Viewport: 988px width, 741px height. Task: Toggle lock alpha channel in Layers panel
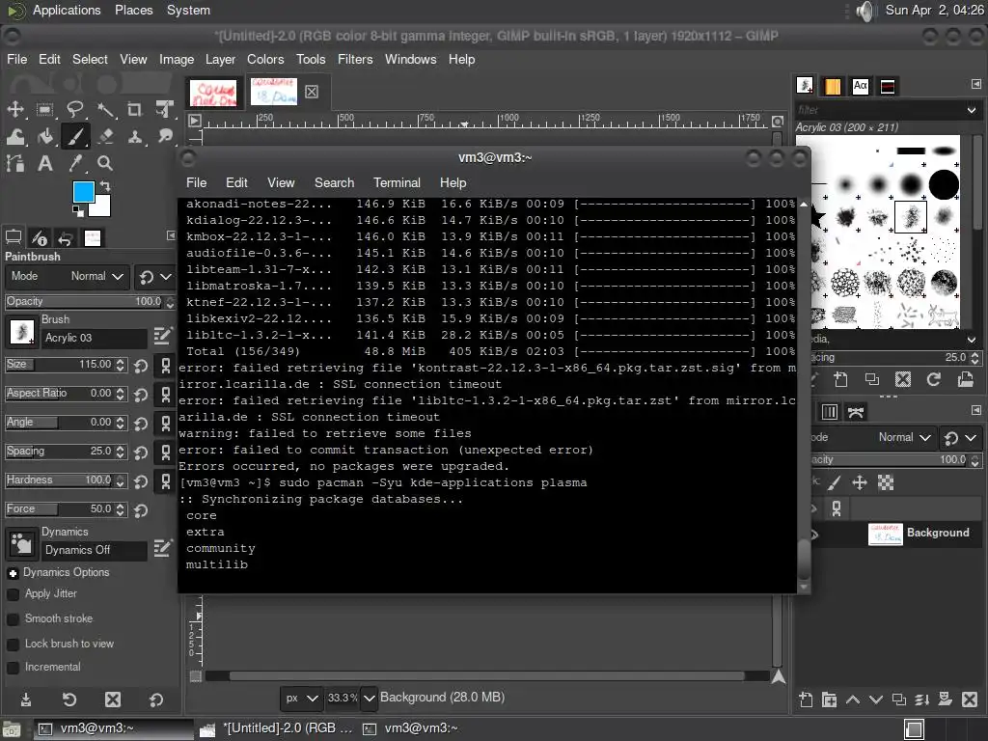click(x=886, y=483)
